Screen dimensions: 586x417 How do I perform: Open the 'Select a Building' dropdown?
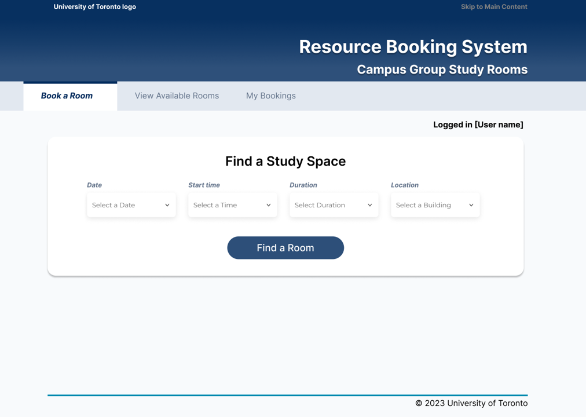(435, 204)
